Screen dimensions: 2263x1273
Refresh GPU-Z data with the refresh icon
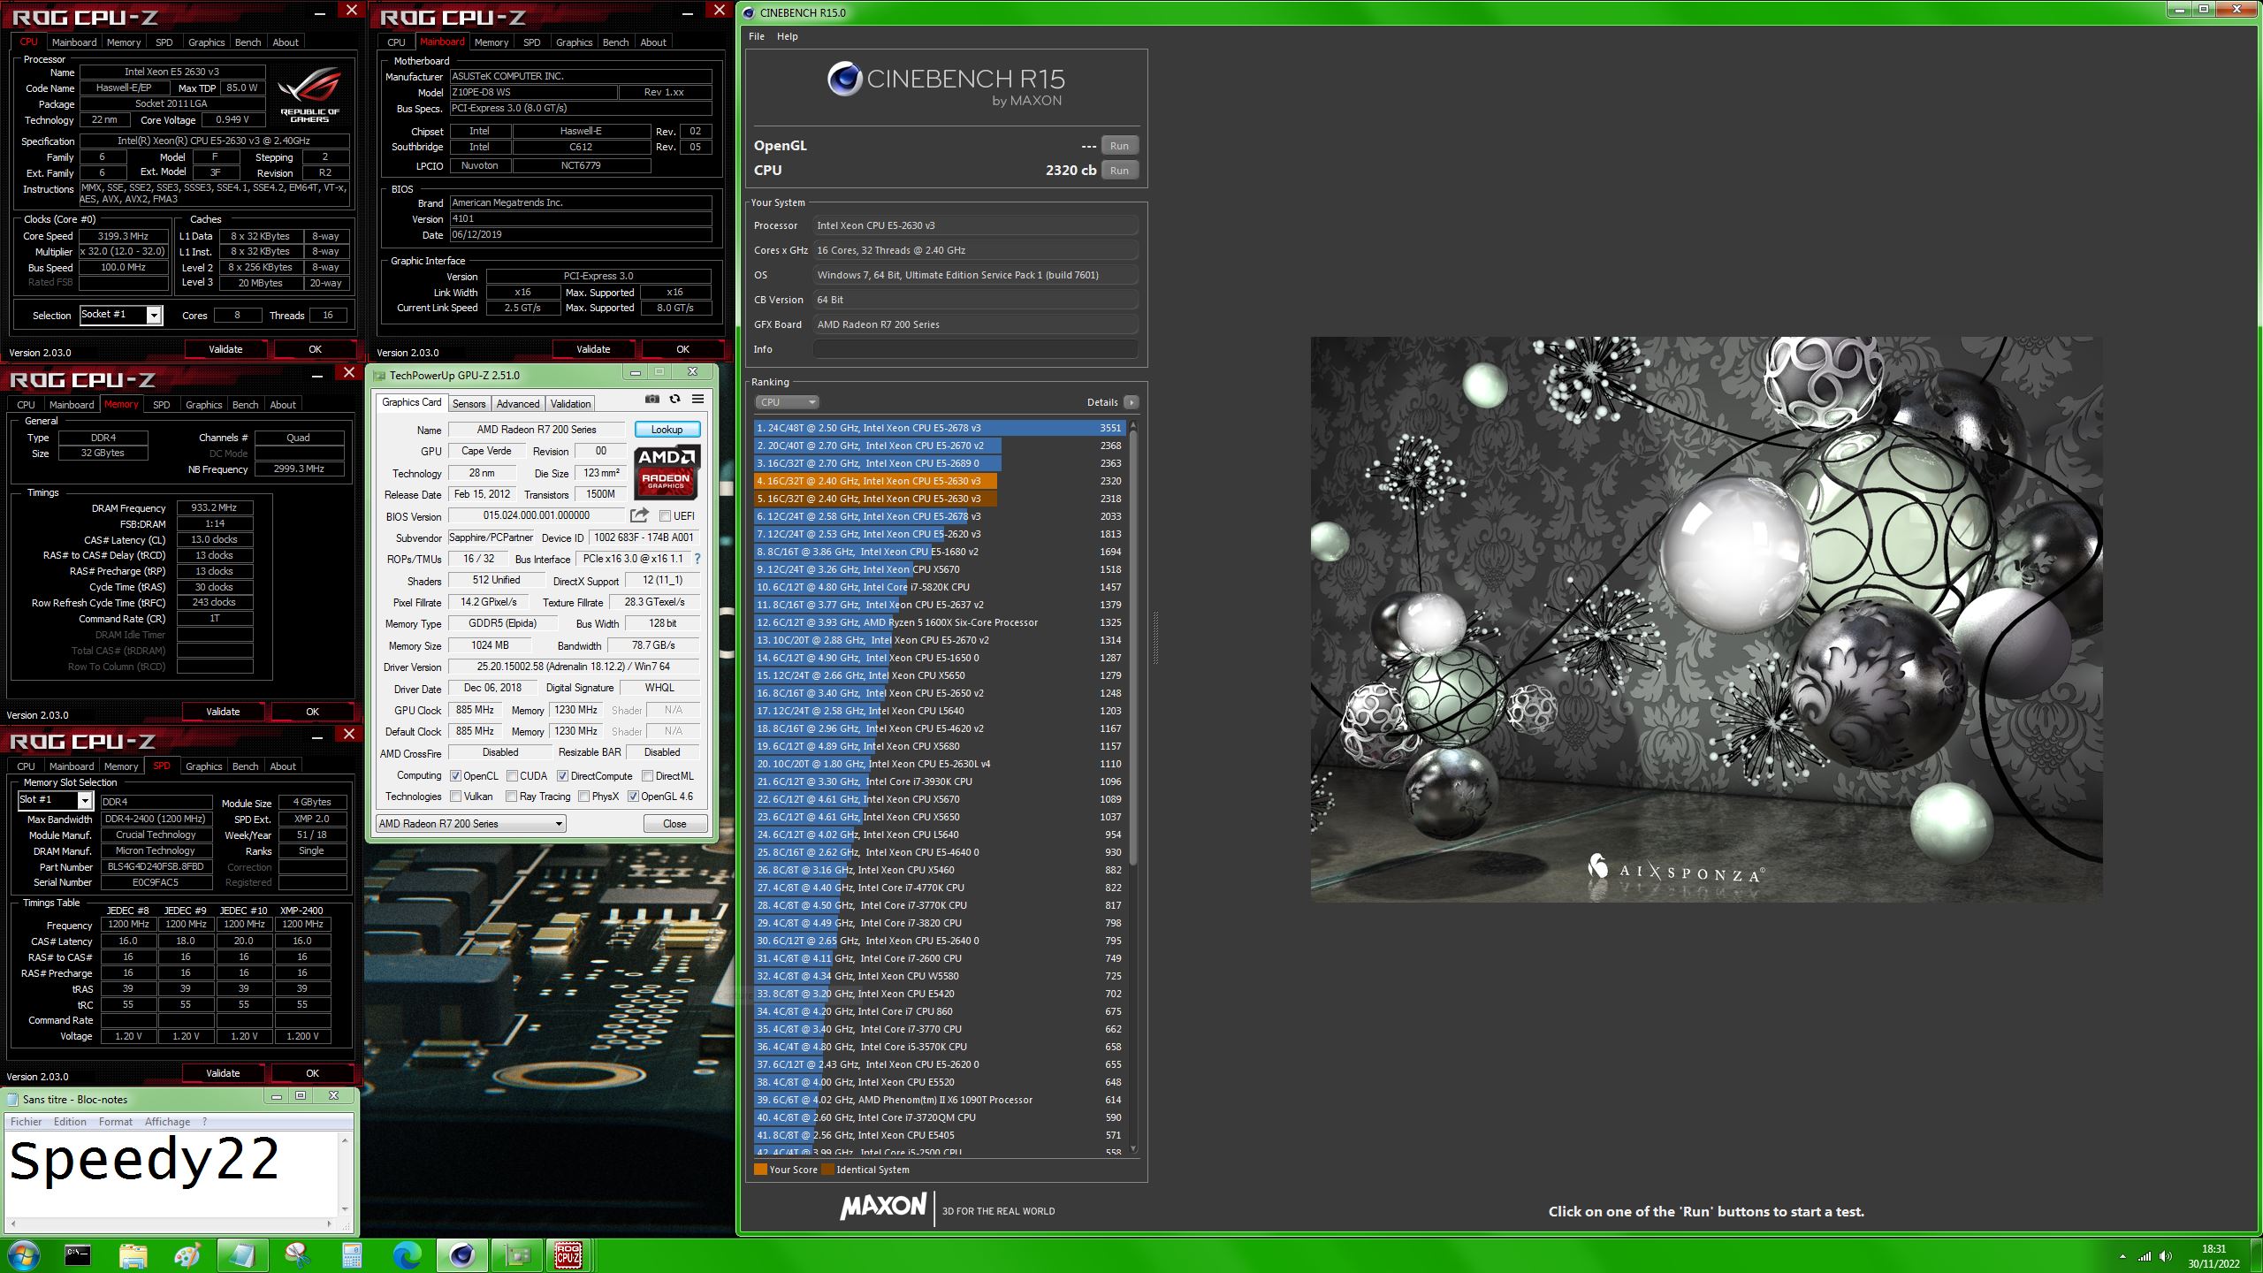(x=674, y=400)
